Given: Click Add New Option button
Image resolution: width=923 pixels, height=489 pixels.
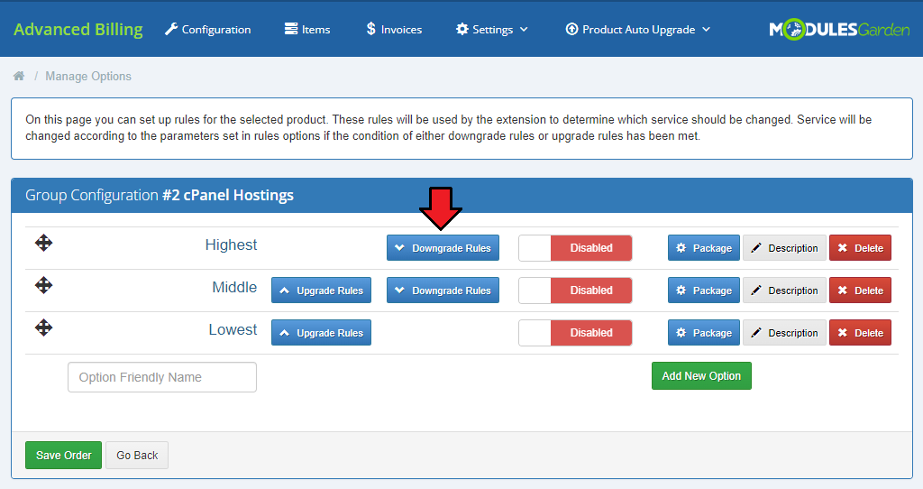Looking at the screenshot, I should coord(701,376).
